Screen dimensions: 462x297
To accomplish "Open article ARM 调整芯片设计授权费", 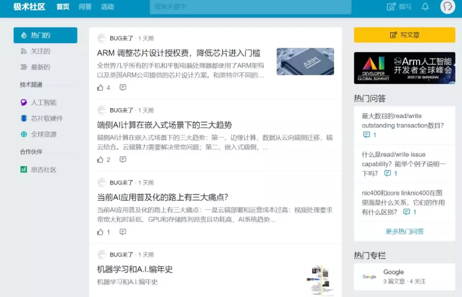I will point(179,53).
